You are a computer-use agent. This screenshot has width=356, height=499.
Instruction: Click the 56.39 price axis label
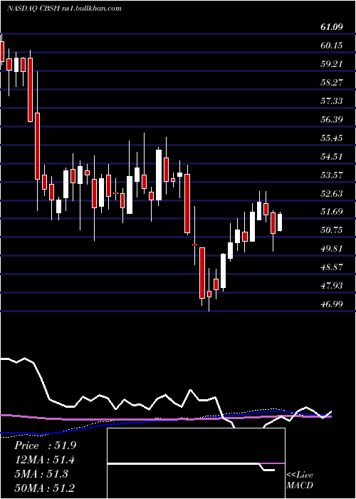coord(332,120)
